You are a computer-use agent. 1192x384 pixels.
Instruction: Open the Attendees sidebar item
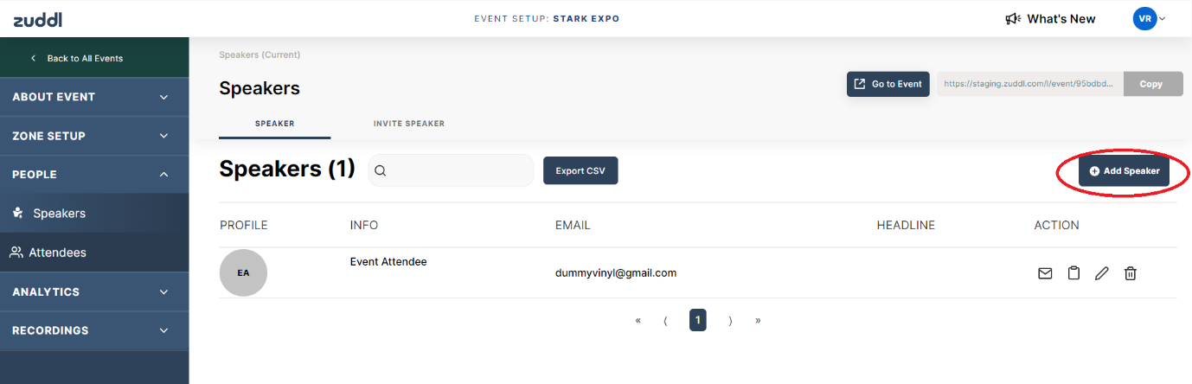click(x=57, y=253)
